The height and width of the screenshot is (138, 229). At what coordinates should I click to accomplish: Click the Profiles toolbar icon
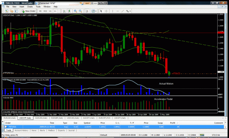click(11, 11)
